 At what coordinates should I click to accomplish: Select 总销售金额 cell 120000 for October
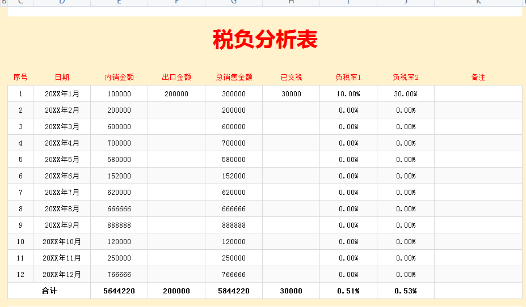tap(234, 241)
